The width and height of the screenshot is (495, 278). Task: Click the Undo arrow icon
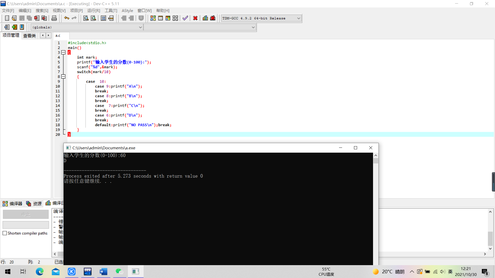click(x=67, y=18)
